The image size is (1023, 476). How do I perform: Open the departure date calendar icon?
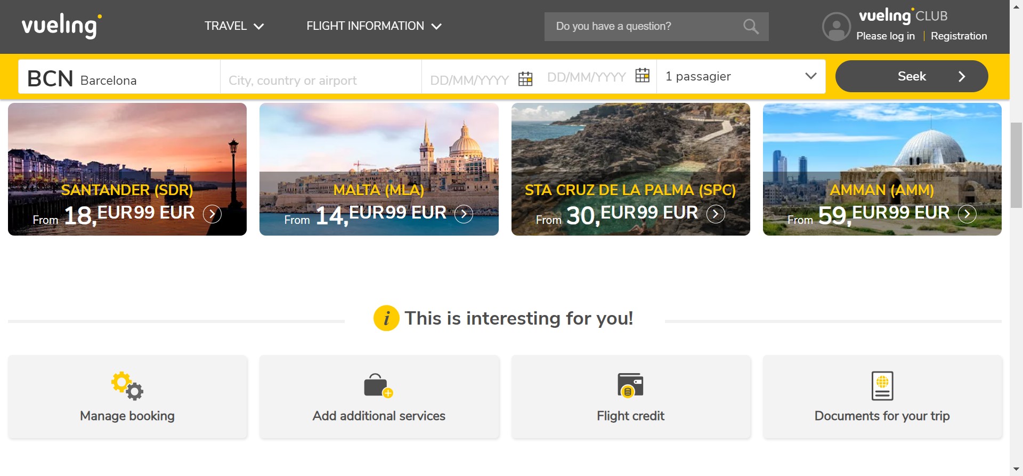525,79
